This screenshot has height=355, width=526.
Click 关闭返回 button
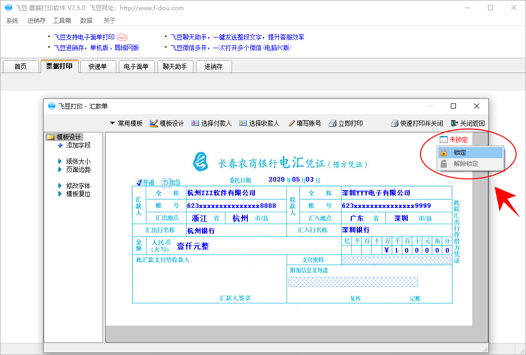[x=468, y=123]
